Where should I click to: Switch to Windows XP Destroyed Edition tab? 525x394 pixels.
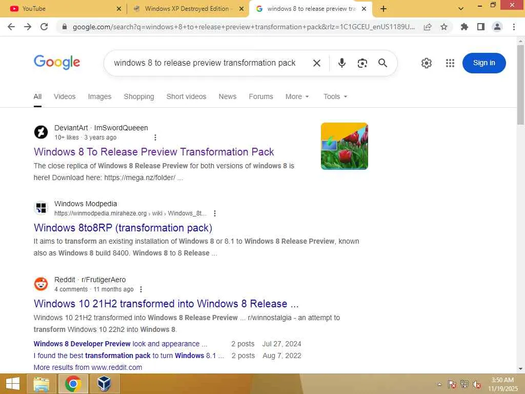[x=187, y=9]
